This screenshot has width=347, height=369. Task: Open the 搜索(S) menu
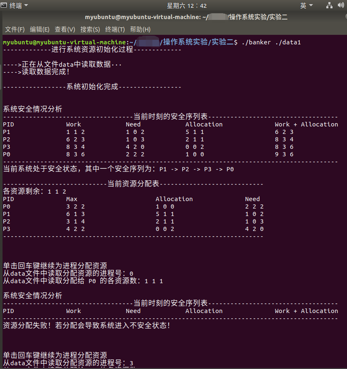[90, 29]
